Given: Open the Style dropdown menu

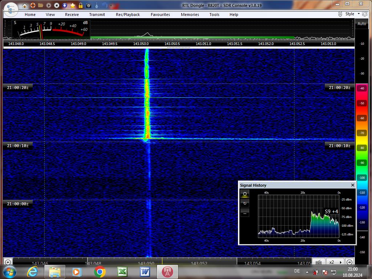Looking at the screenshot, I should (x=352, y=14).
